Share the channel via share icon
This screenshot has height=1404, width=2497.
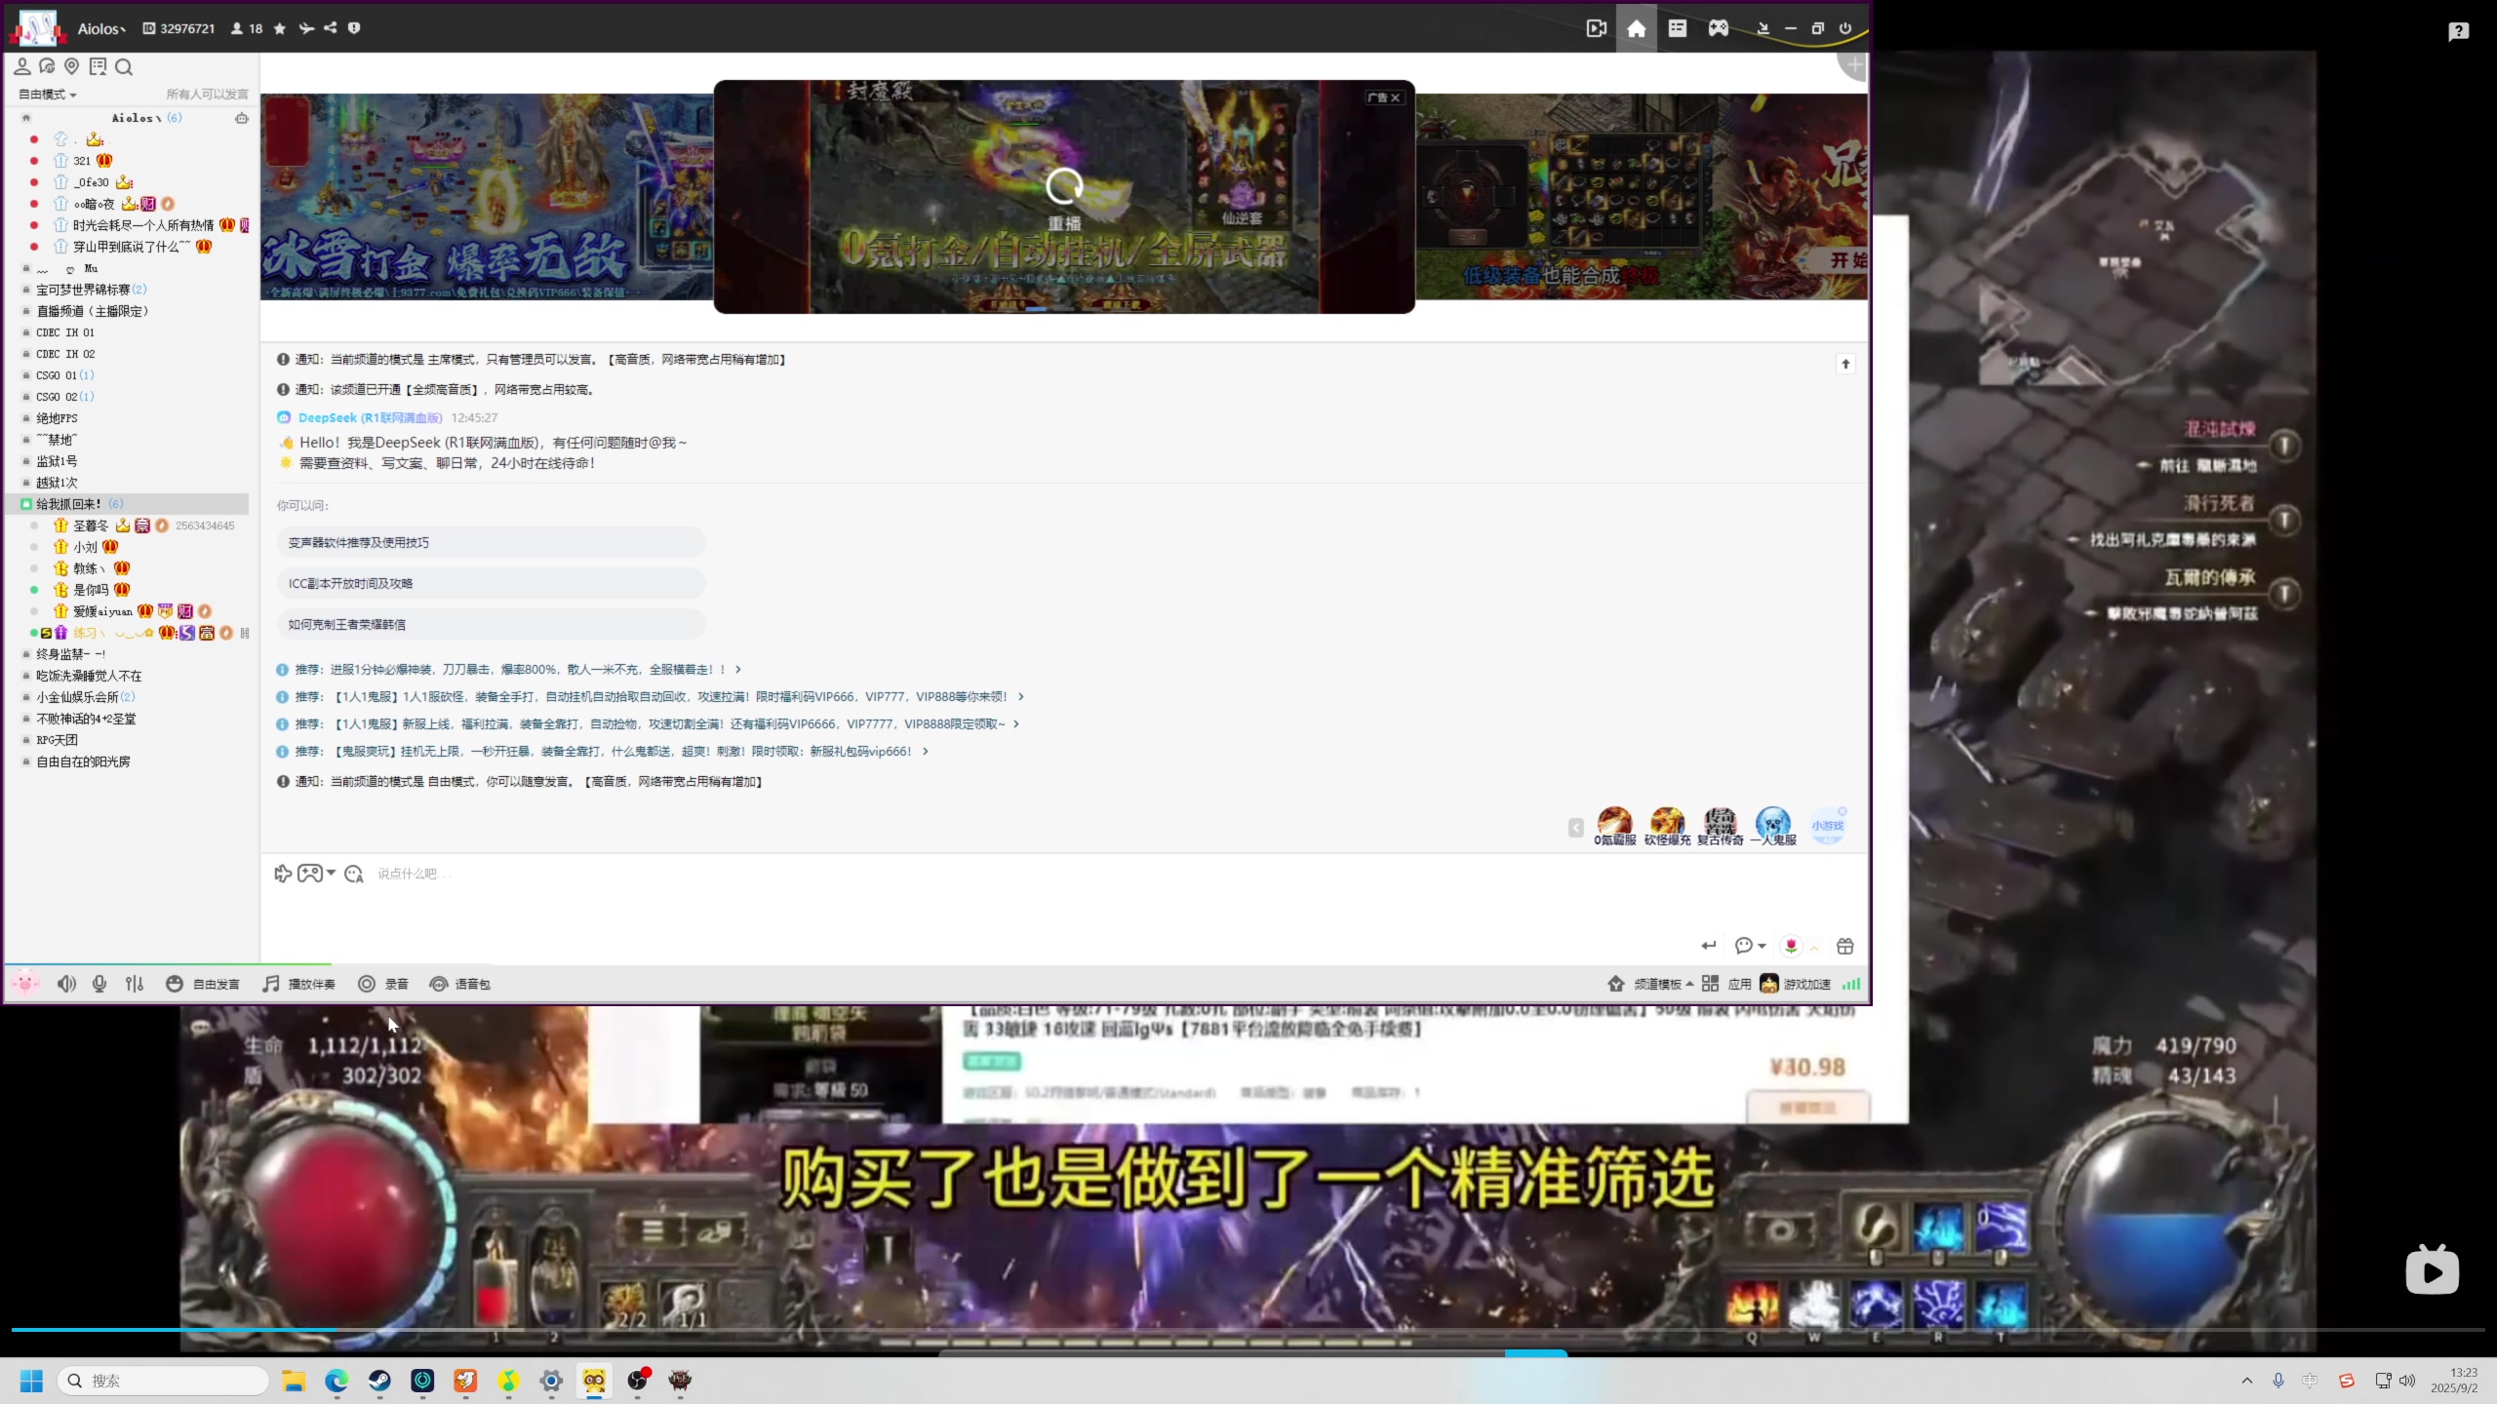click(331, 28)
